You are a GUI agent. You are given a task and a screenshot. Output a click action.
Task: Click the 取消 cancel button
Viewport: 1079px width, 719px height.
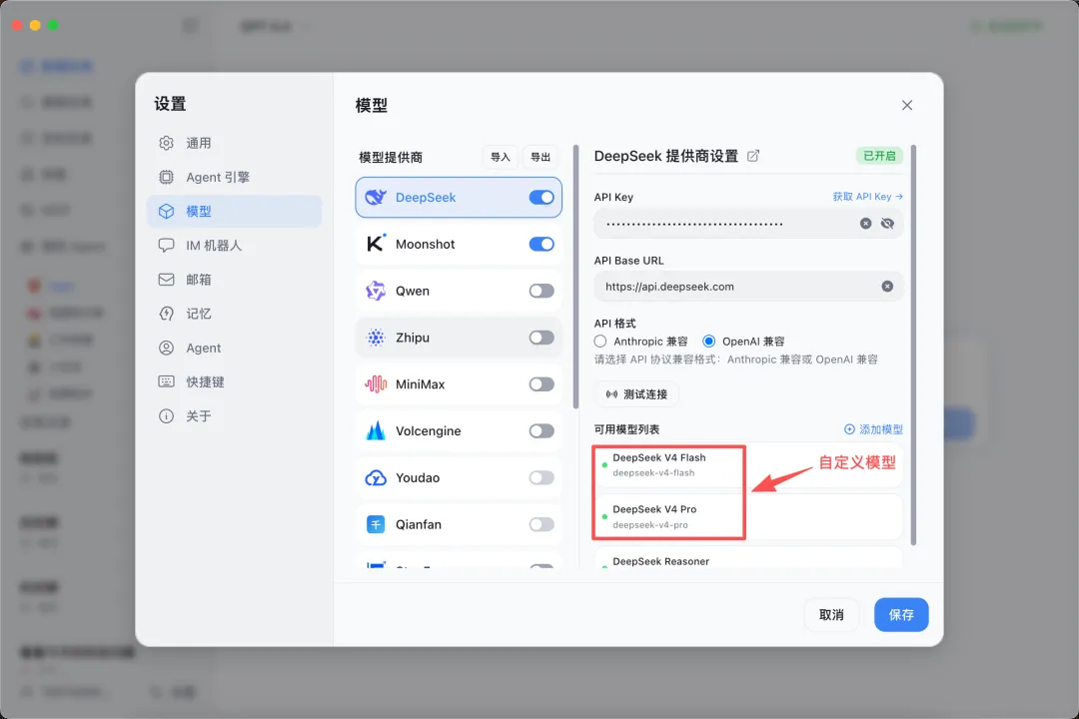click(x=831, y=615)
